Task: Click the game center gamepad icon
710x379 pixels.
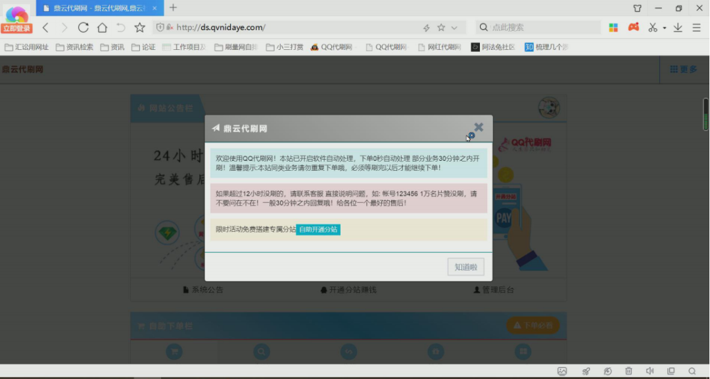Action: click(633, 27)
